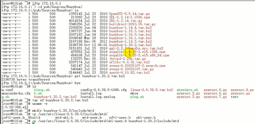Click the 'get busybox-1.20.2.tar.bz2' command

[x=100, y=76]
